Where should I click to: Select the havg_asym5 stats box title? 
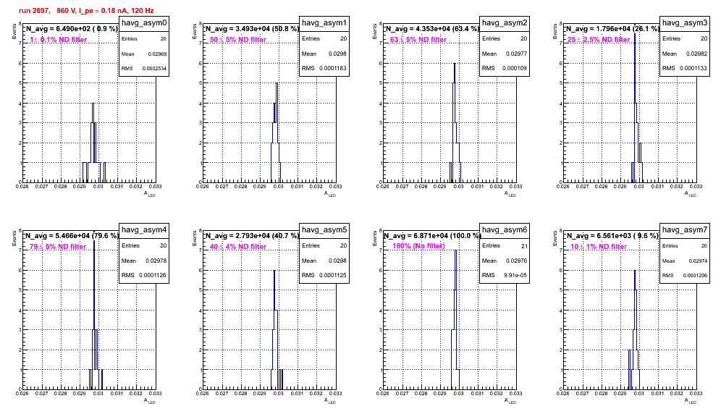324,230
